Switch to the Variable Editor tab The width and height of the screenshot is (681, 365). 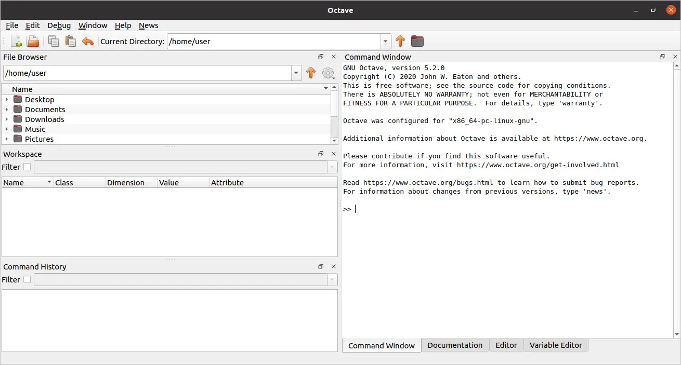pyautogui.click(x=556, y=345)
